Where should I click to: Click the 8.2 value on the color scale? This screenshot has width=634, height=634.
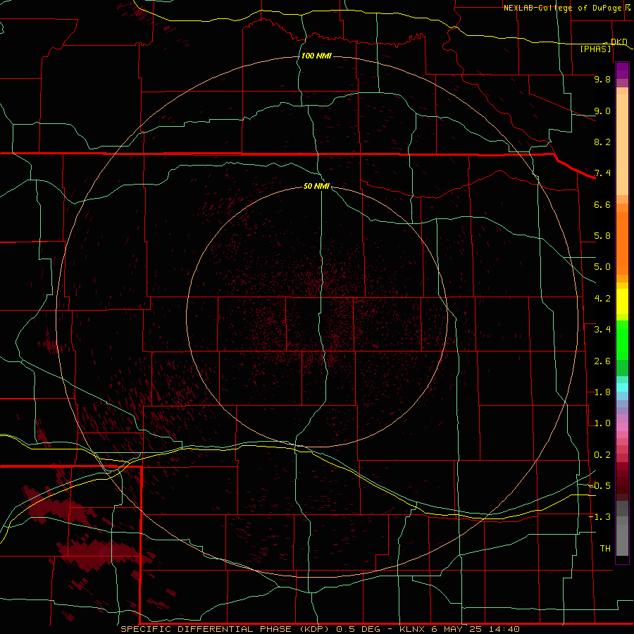602,142
